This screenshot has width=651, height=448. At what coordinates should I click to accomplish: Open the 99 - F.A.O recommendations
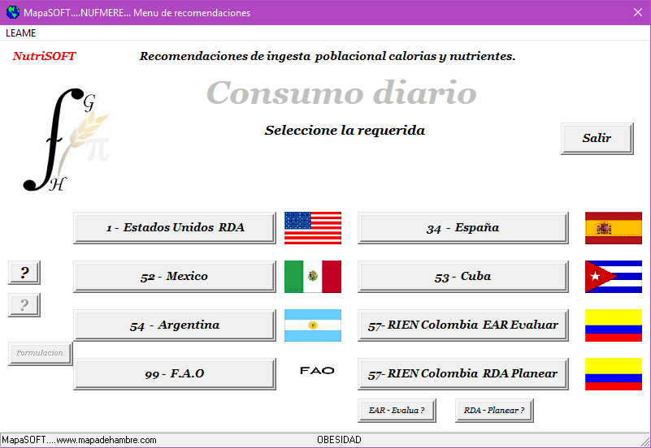pyautogui.click(x=175, y=374)
